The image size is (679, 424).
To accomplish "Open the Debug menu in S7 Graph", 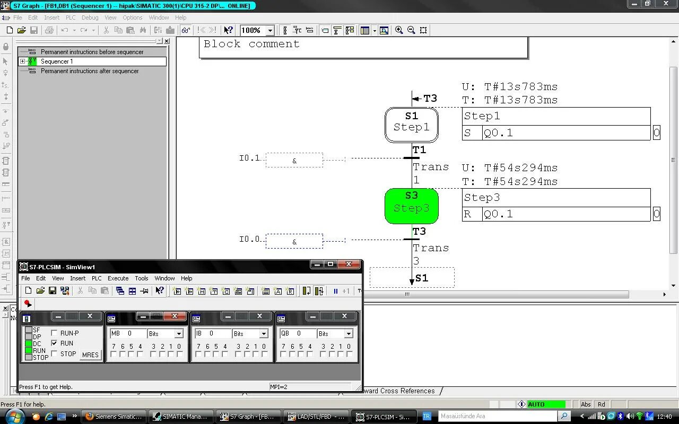I will click(x=90, y=17).
